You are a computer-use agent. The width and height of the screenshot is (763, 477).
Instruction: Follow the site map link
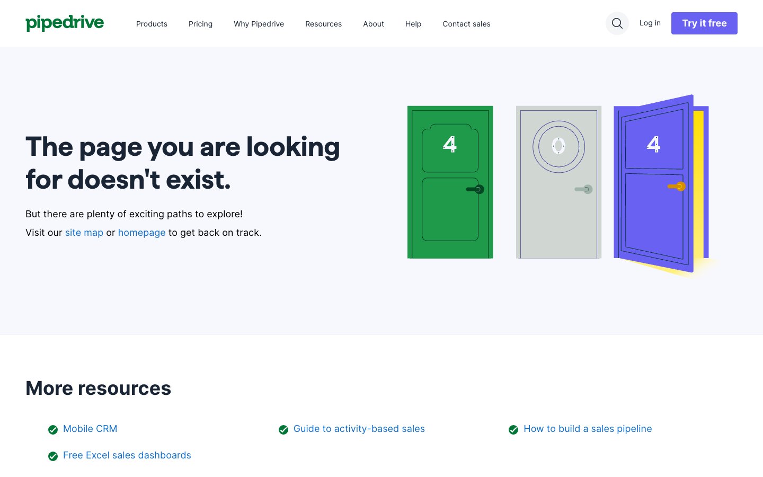point(84,233)
